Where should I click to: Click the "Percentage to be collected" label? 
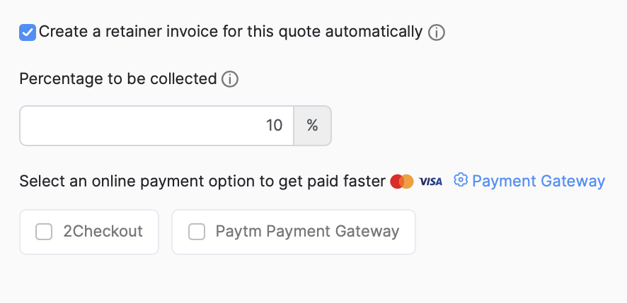117,79
